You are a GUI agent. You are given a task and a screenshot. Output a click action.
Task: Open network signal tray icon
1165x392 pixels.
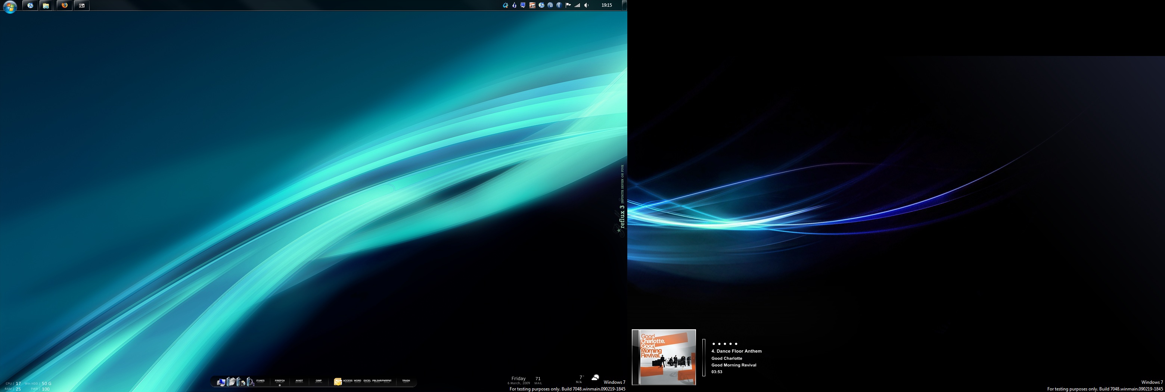(577, 6)
